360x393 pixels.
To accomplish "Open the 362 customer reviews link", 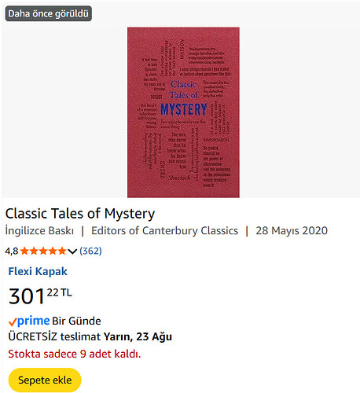I will [x=90, y=251].
